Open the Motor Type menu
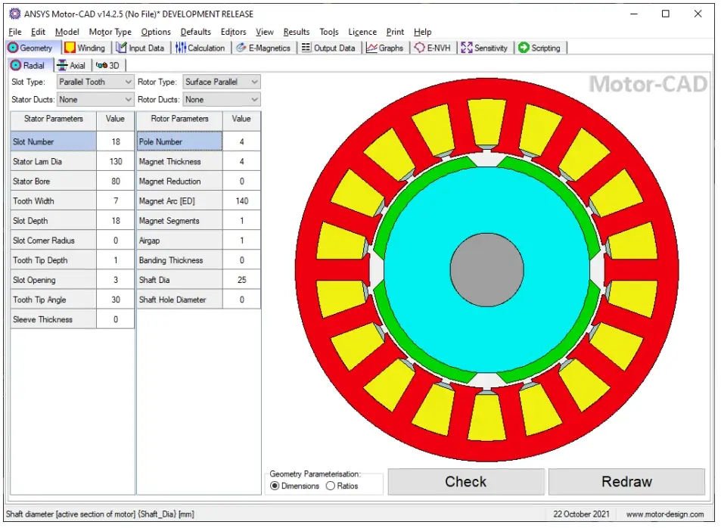Viewport: 721px width, 528px height. [110, 32]
